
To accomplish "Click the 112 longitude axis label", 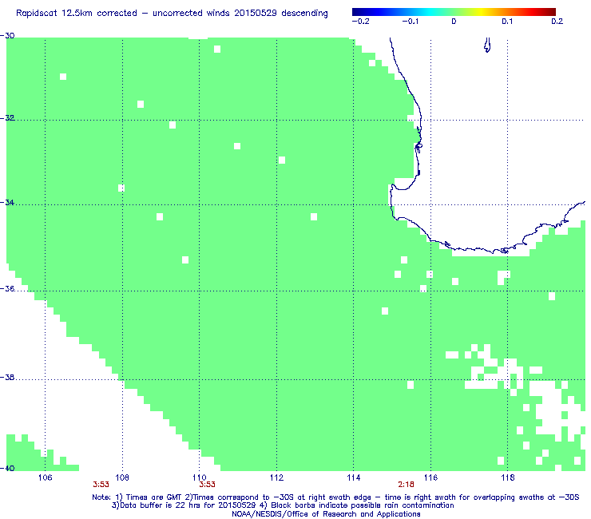I will click(276, 478).
